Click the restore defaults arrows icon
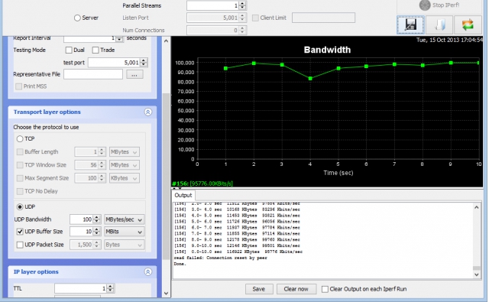 click(468, 24)
